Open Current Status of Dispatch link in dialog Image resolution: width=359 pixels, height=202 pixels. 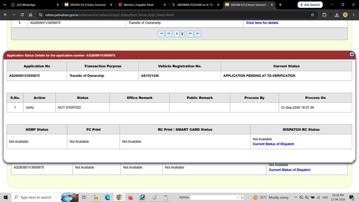tap(273, 144)
